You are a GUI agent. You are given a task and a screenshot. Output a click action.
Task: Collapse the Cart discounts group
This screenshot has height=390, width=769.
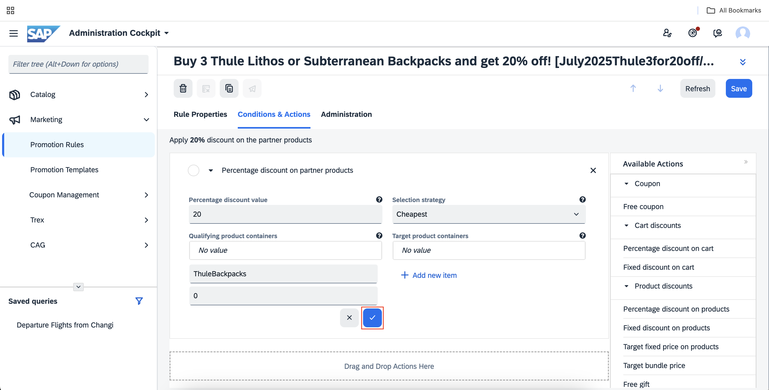tap(626, 225)
